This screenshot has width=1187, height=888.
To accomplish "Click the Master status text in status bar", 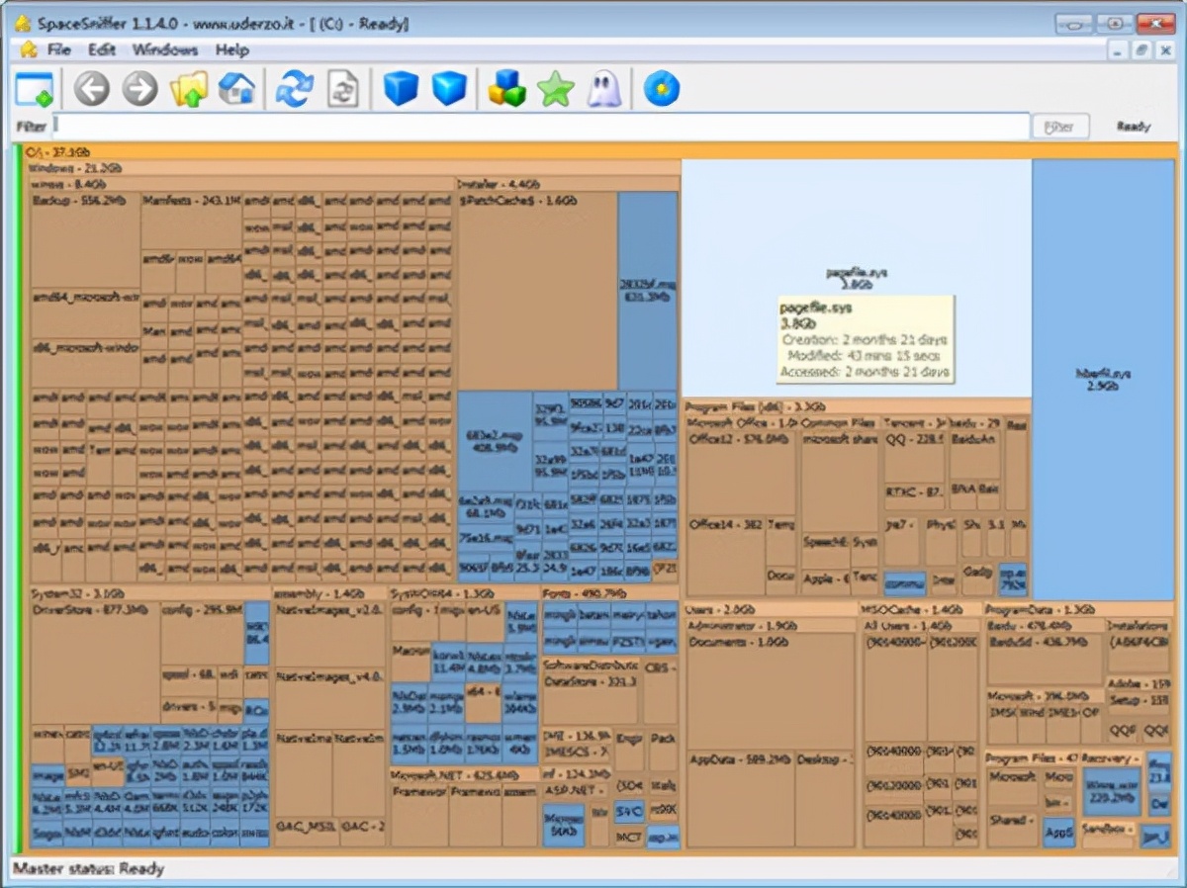I will (88, 869).
